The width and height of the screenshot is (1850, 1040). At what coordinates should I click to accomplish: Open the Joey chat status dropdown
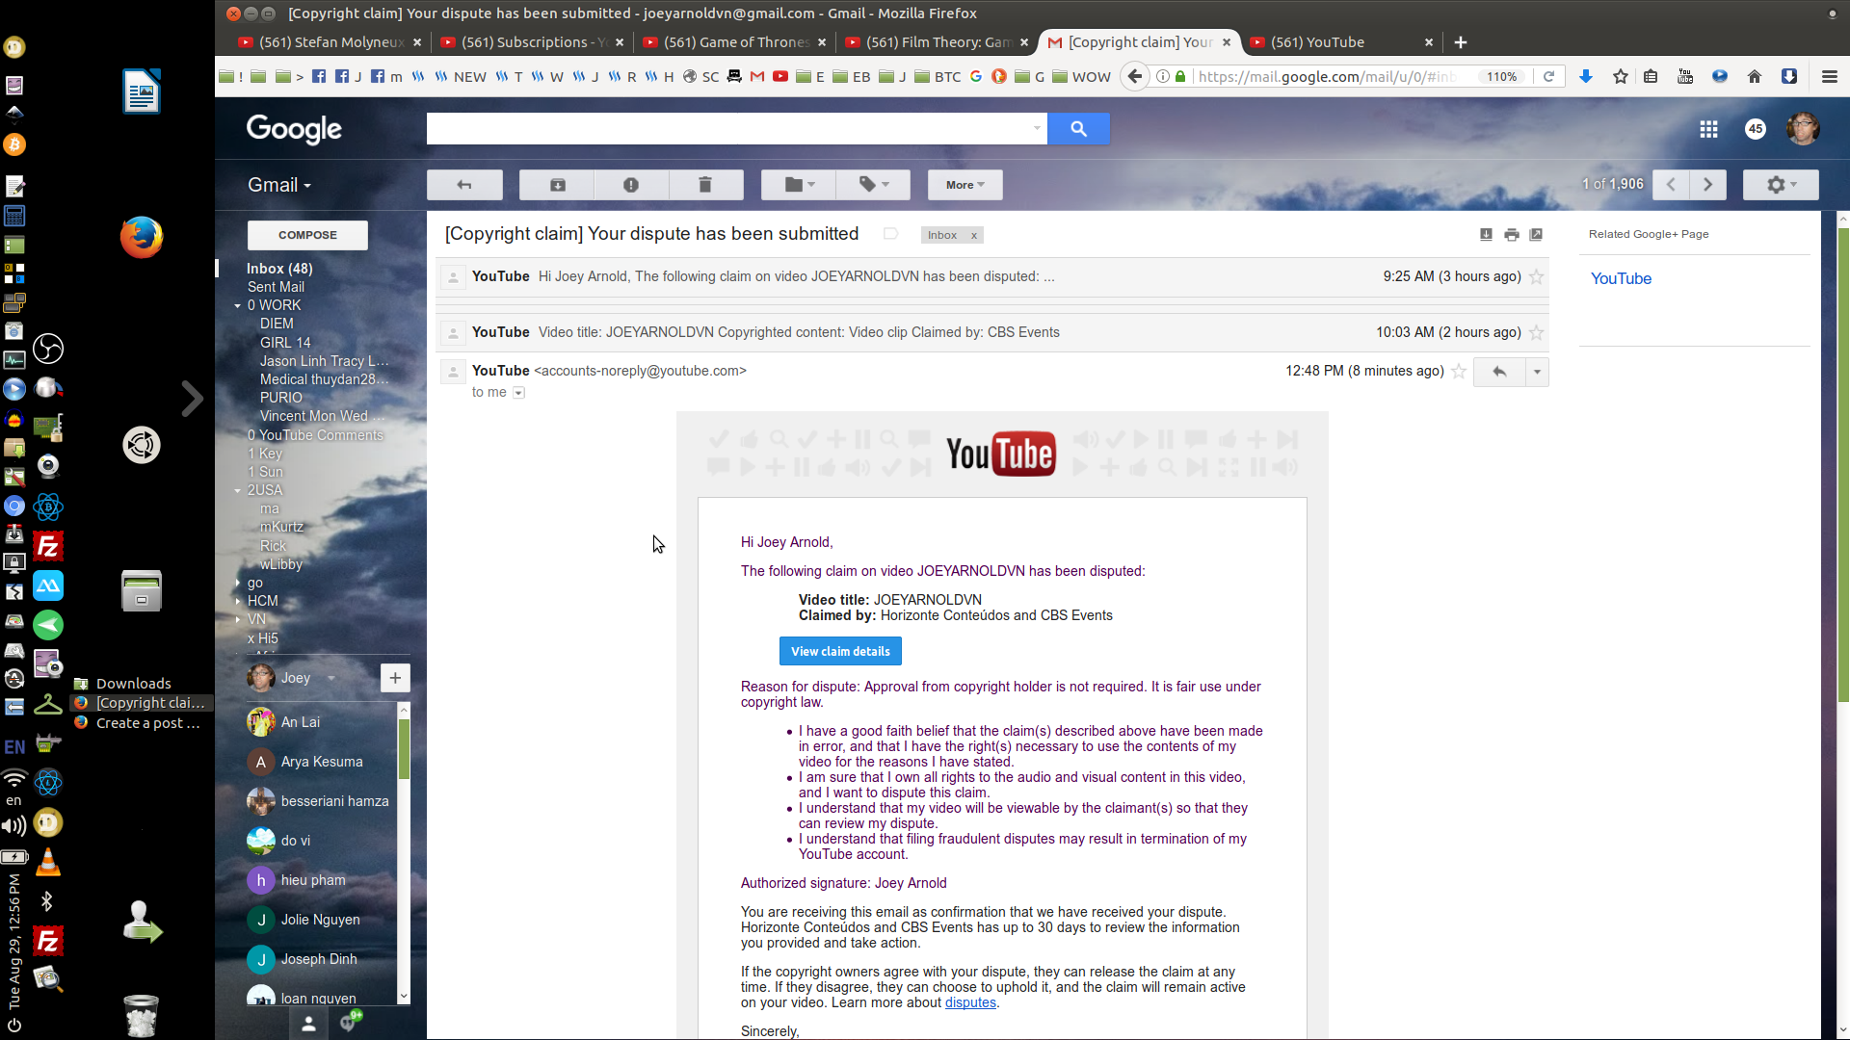tap(330, 678)
